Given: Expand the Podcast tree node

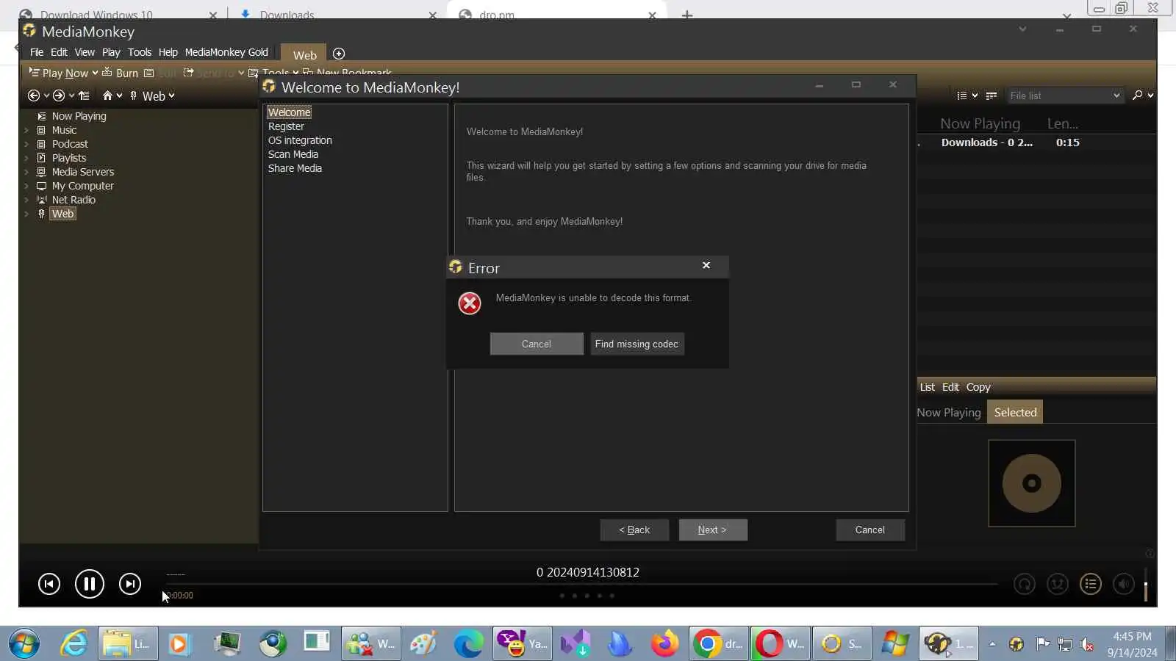Looking at the screenshot, I should 26,144.
